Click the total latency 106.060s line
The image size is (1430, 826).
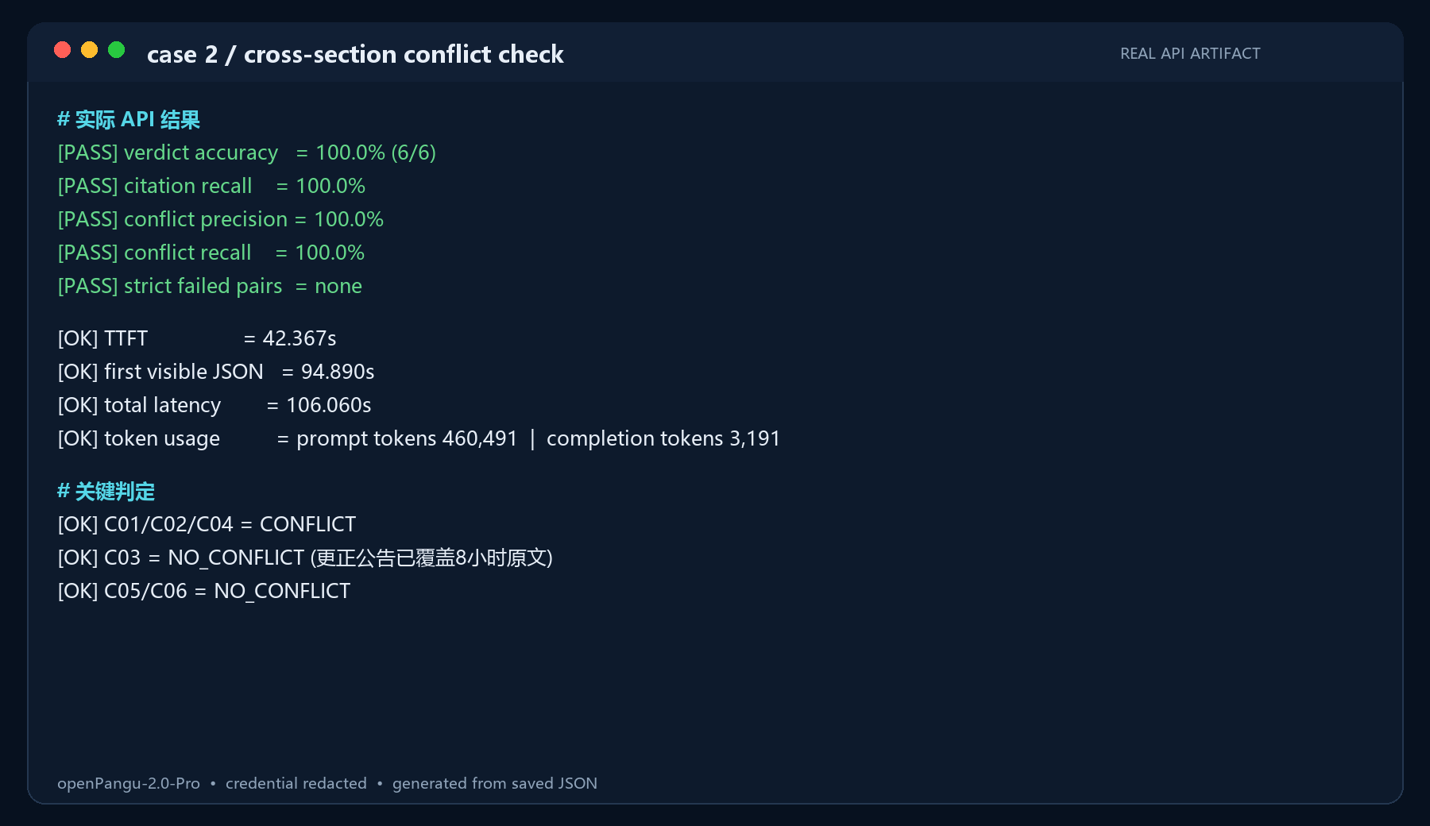click(x=214, y=405)
